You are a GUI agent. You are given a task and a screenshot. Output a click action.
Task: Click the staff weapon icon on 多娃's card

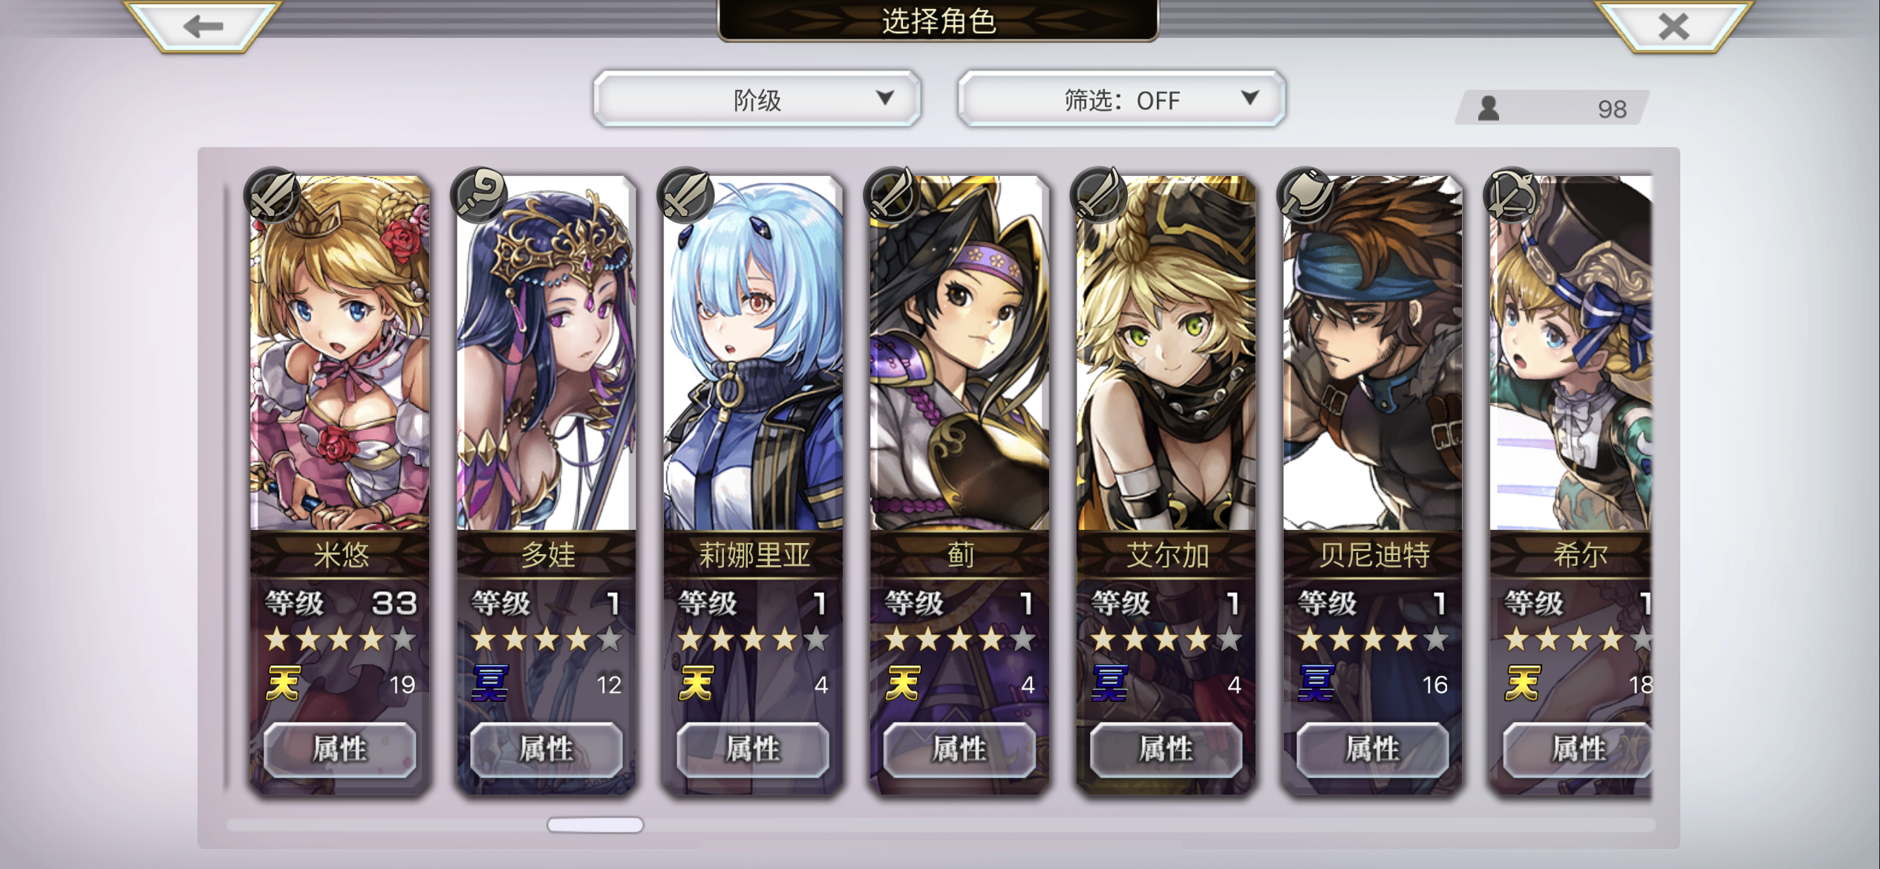479,196
